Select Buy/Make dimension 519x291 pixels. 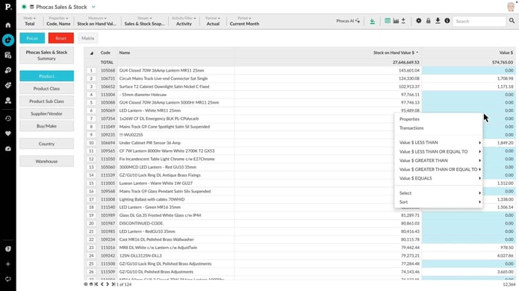pyautogui.click(x=46, y=126)
